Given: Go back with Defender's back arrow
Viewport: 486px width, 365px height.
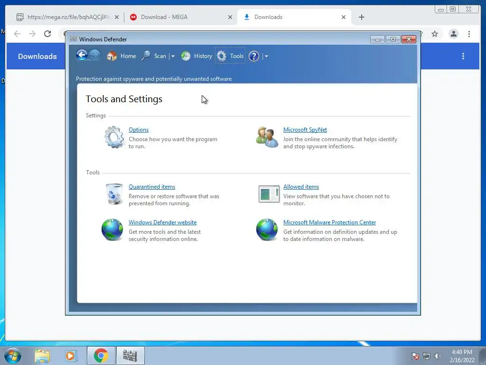Looking at the screenshot, I should click(82, 56).
